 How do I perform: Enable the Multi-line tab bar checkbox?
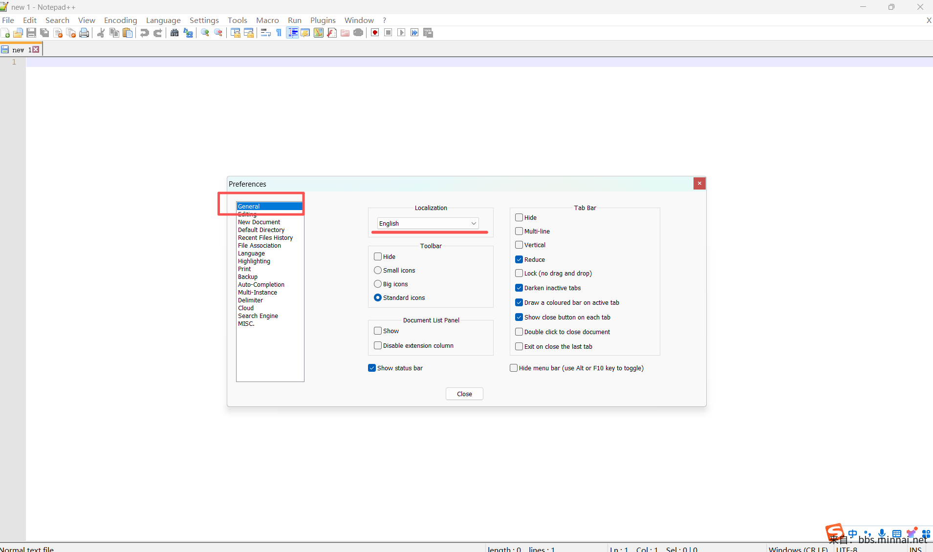click(x=519, y=231)
